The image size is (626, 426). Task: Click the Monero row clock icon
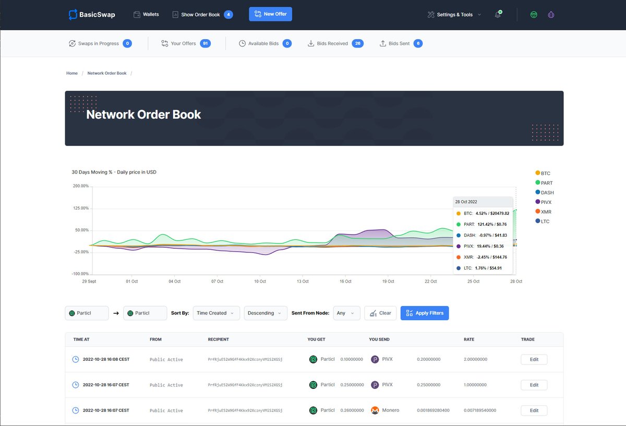(76, 410)
